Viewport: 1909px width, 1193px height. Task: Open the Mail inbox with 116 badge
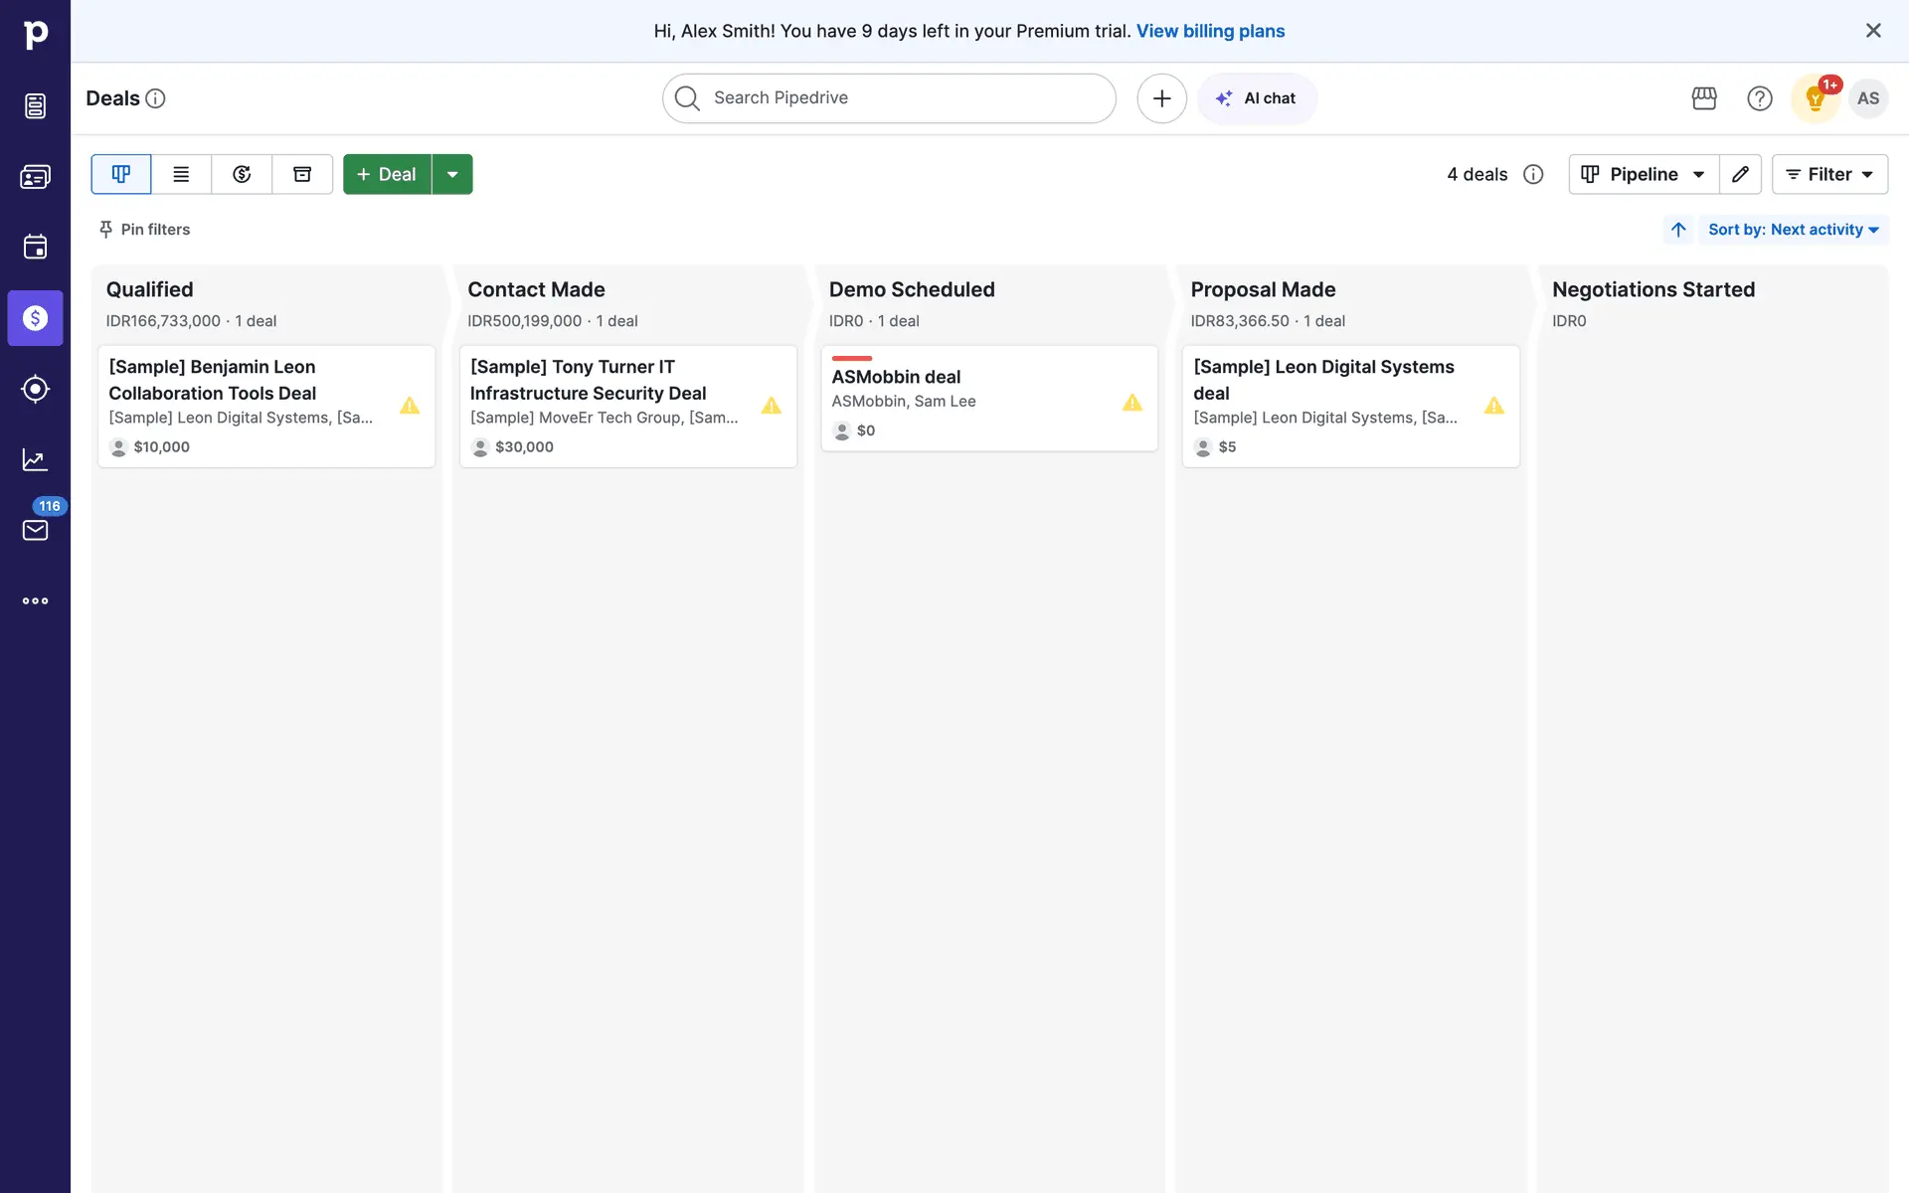point(35,530)
